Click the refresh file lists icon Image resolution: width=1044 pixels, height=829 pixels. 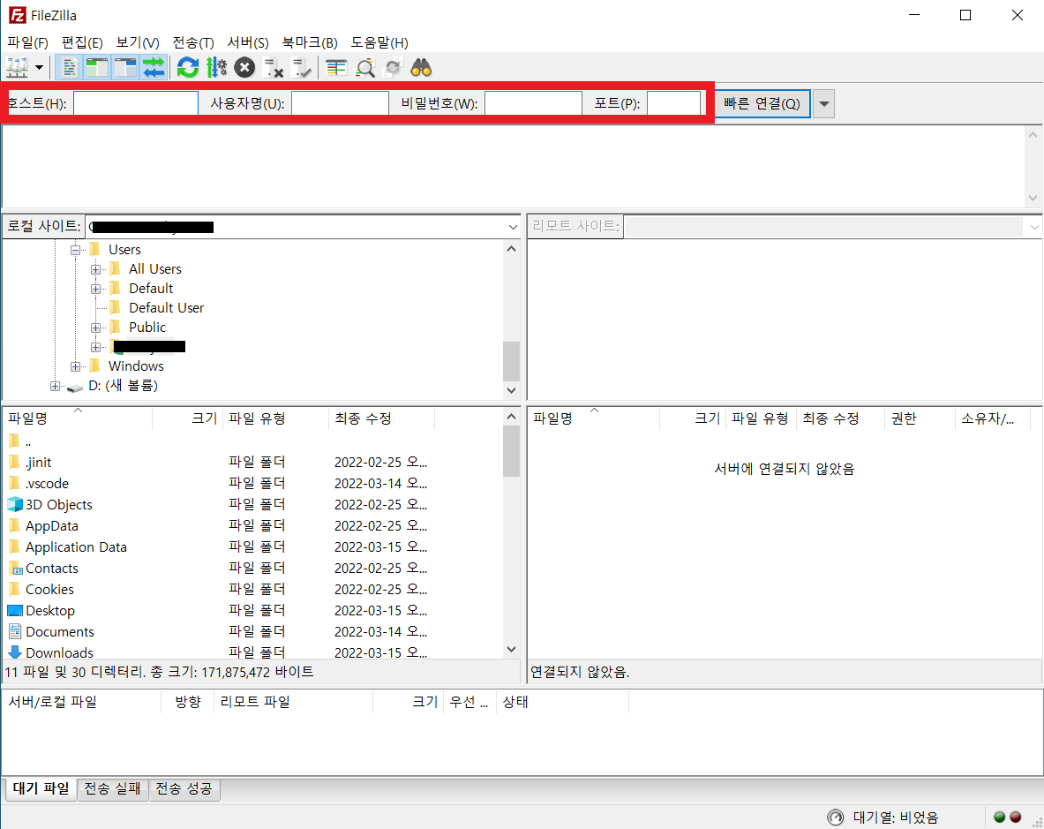188,67
